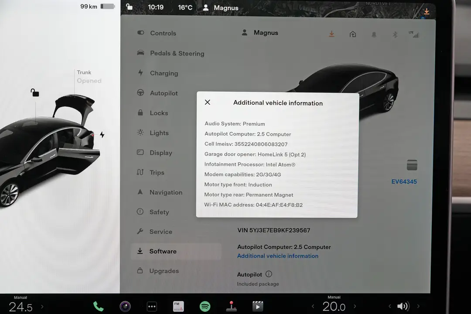Screen dimensions: 471x314
Task: Tap the 16°C outside temperature
Action: pos(185,7)
